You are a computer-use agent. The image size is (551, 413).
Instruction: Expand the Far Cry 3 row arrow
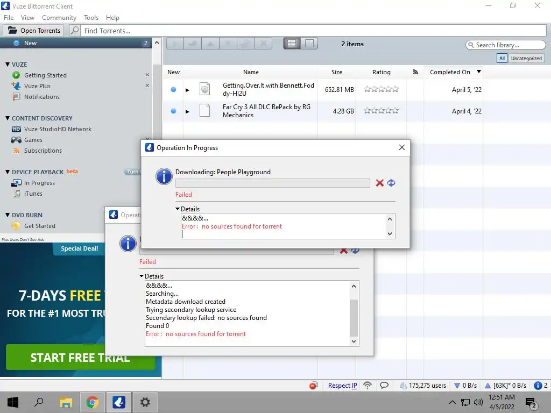click(x=187, y=111)
